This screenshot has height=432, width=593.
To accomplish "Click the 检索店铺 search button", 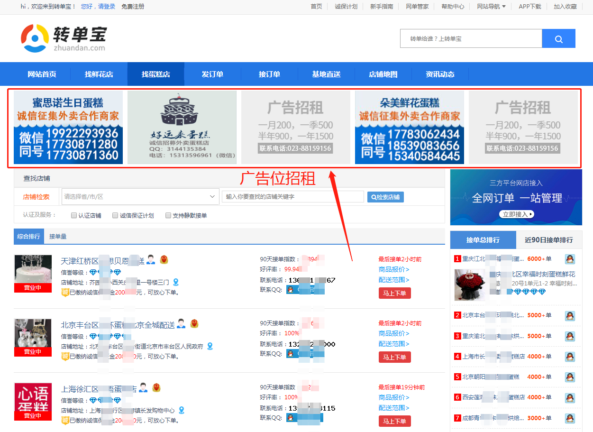I will coord(385,197).
